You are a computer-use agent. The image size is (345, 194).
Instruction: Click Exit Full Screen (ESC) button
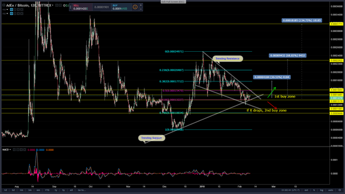tap(173, 2)
